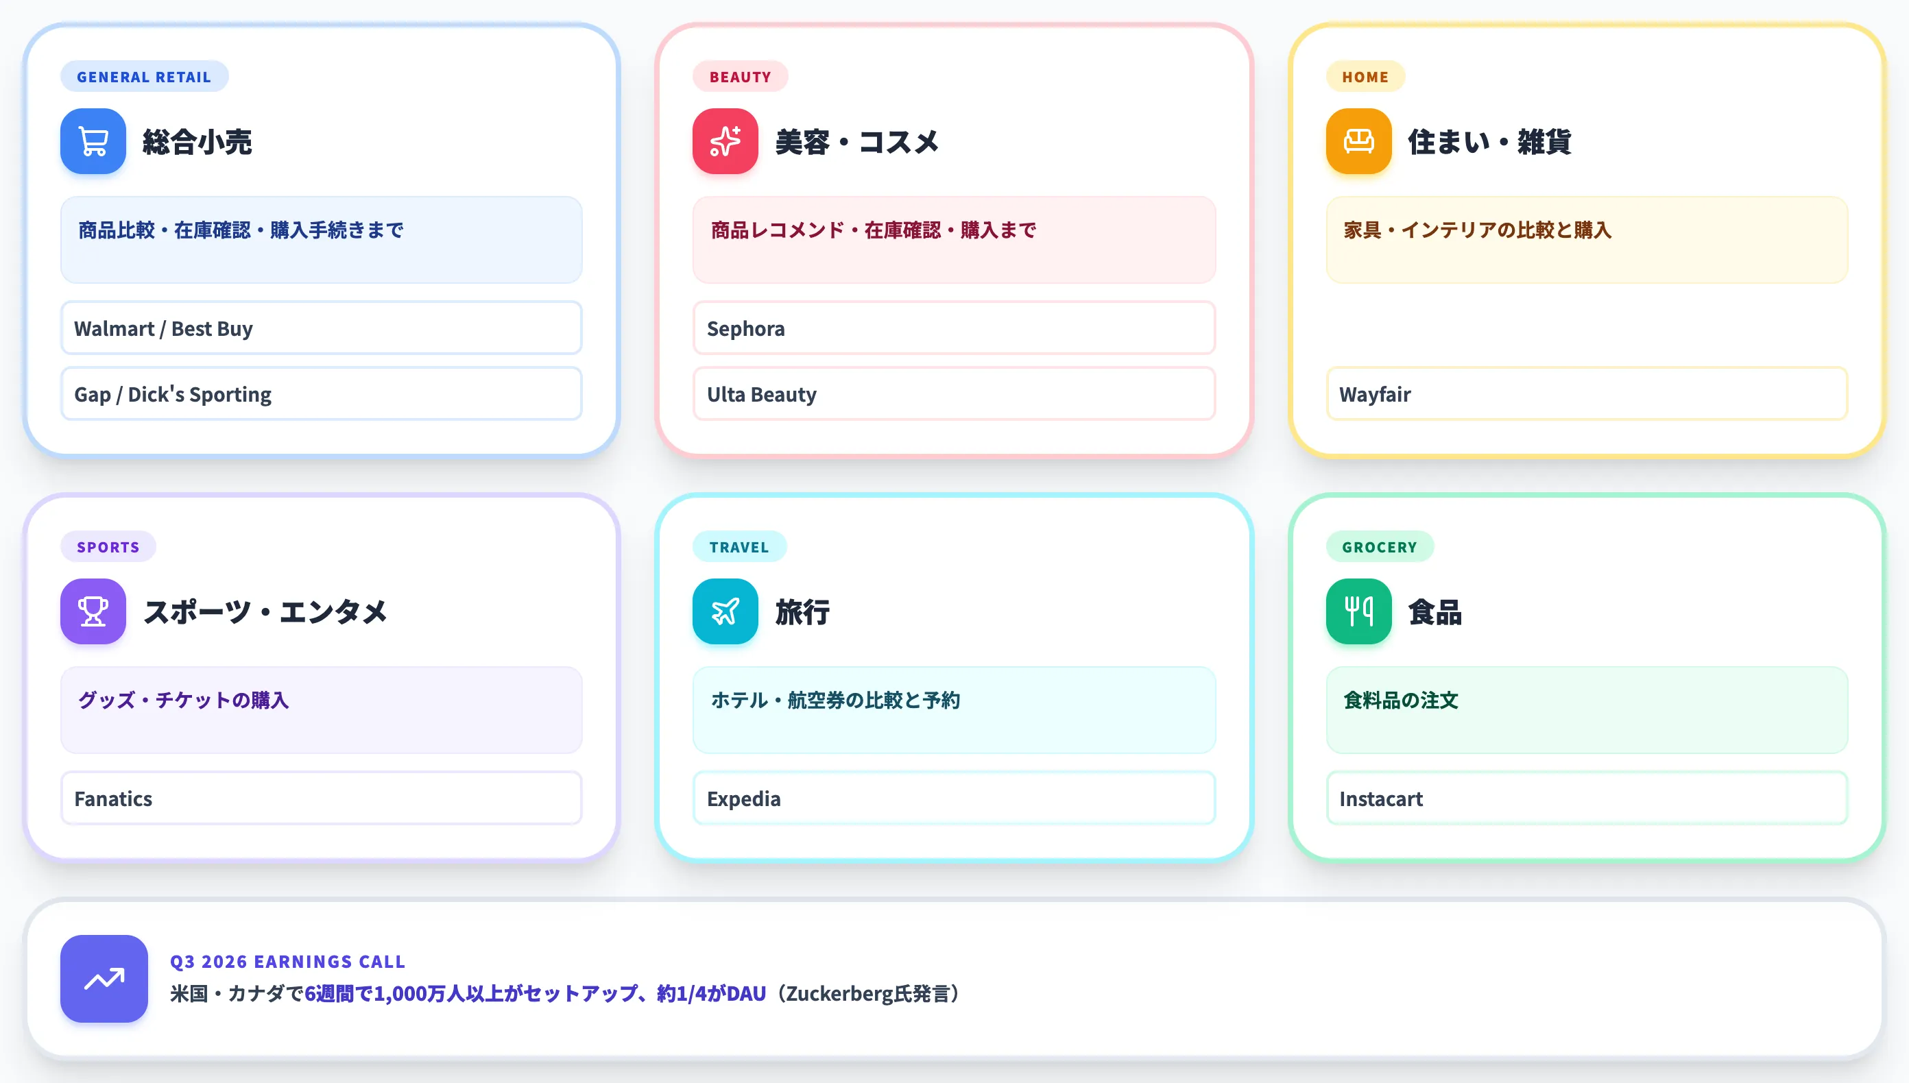Click the 旅行 card heading

(x=802, y=611)
